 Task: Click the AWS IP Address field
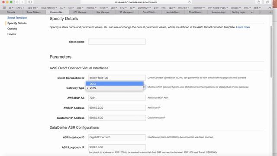click(117, 108)
